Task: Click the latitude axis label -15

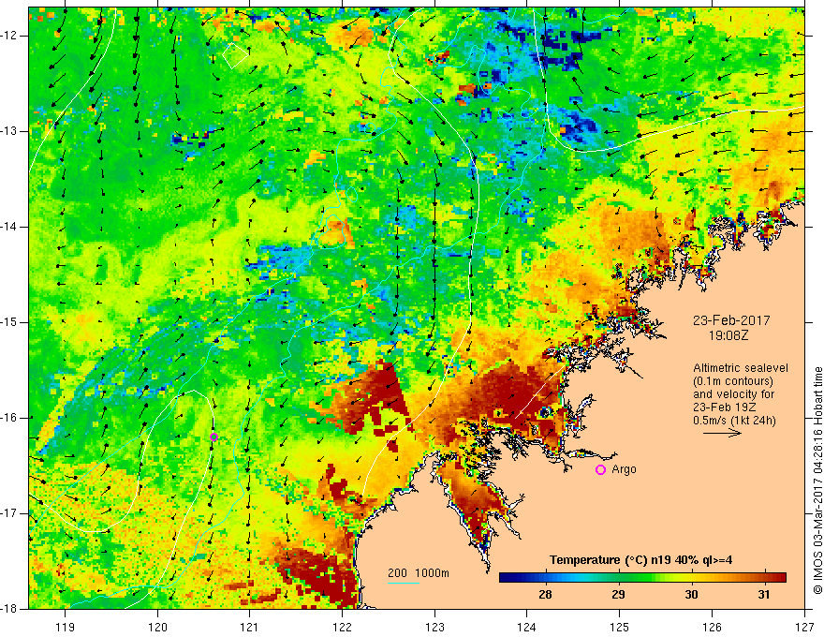Action: pyautogui.click(x=9, y=322)
